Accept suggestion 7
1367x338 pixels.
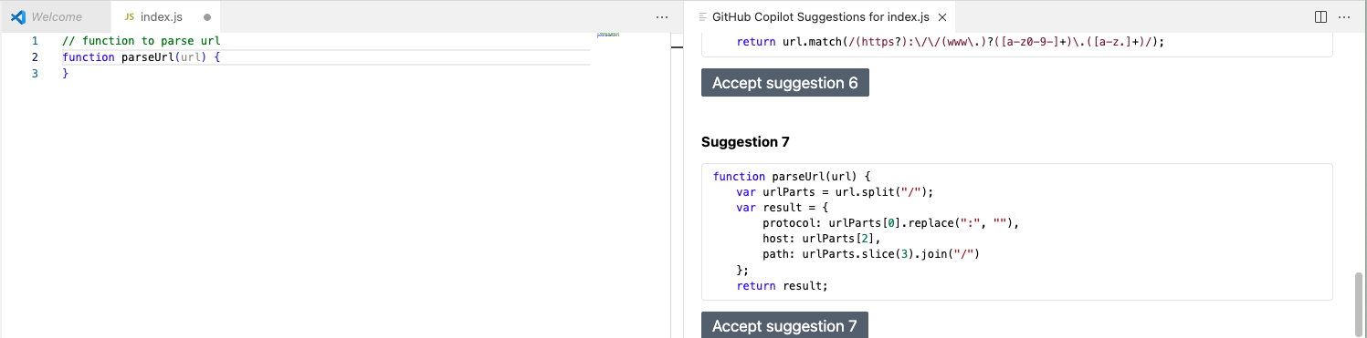[x=784, y=325]
